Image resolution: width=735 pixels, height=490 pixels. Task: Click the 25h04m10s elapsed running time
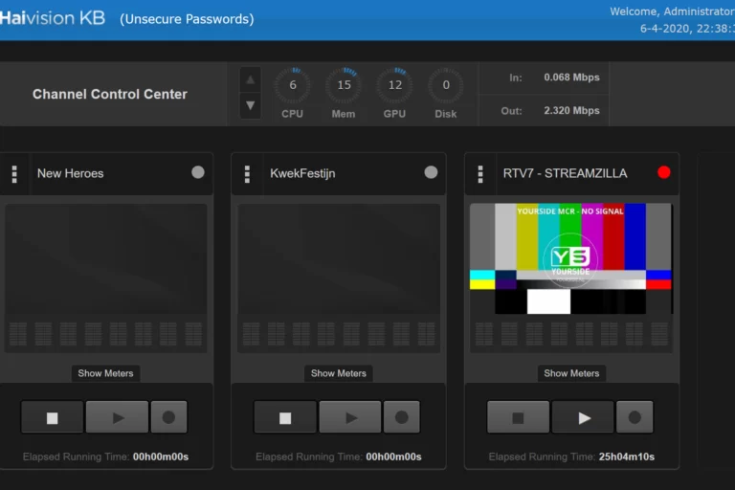click(x=627, y=457)
